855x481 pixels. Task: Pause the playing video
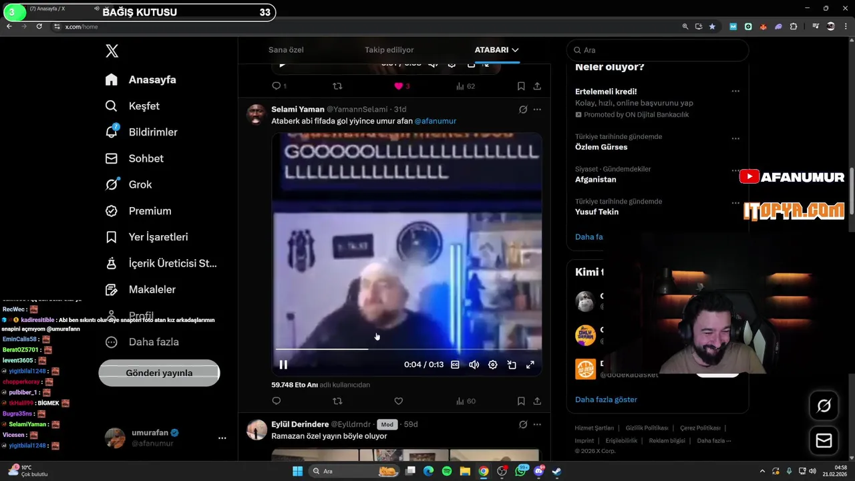(x=283, y=365)
